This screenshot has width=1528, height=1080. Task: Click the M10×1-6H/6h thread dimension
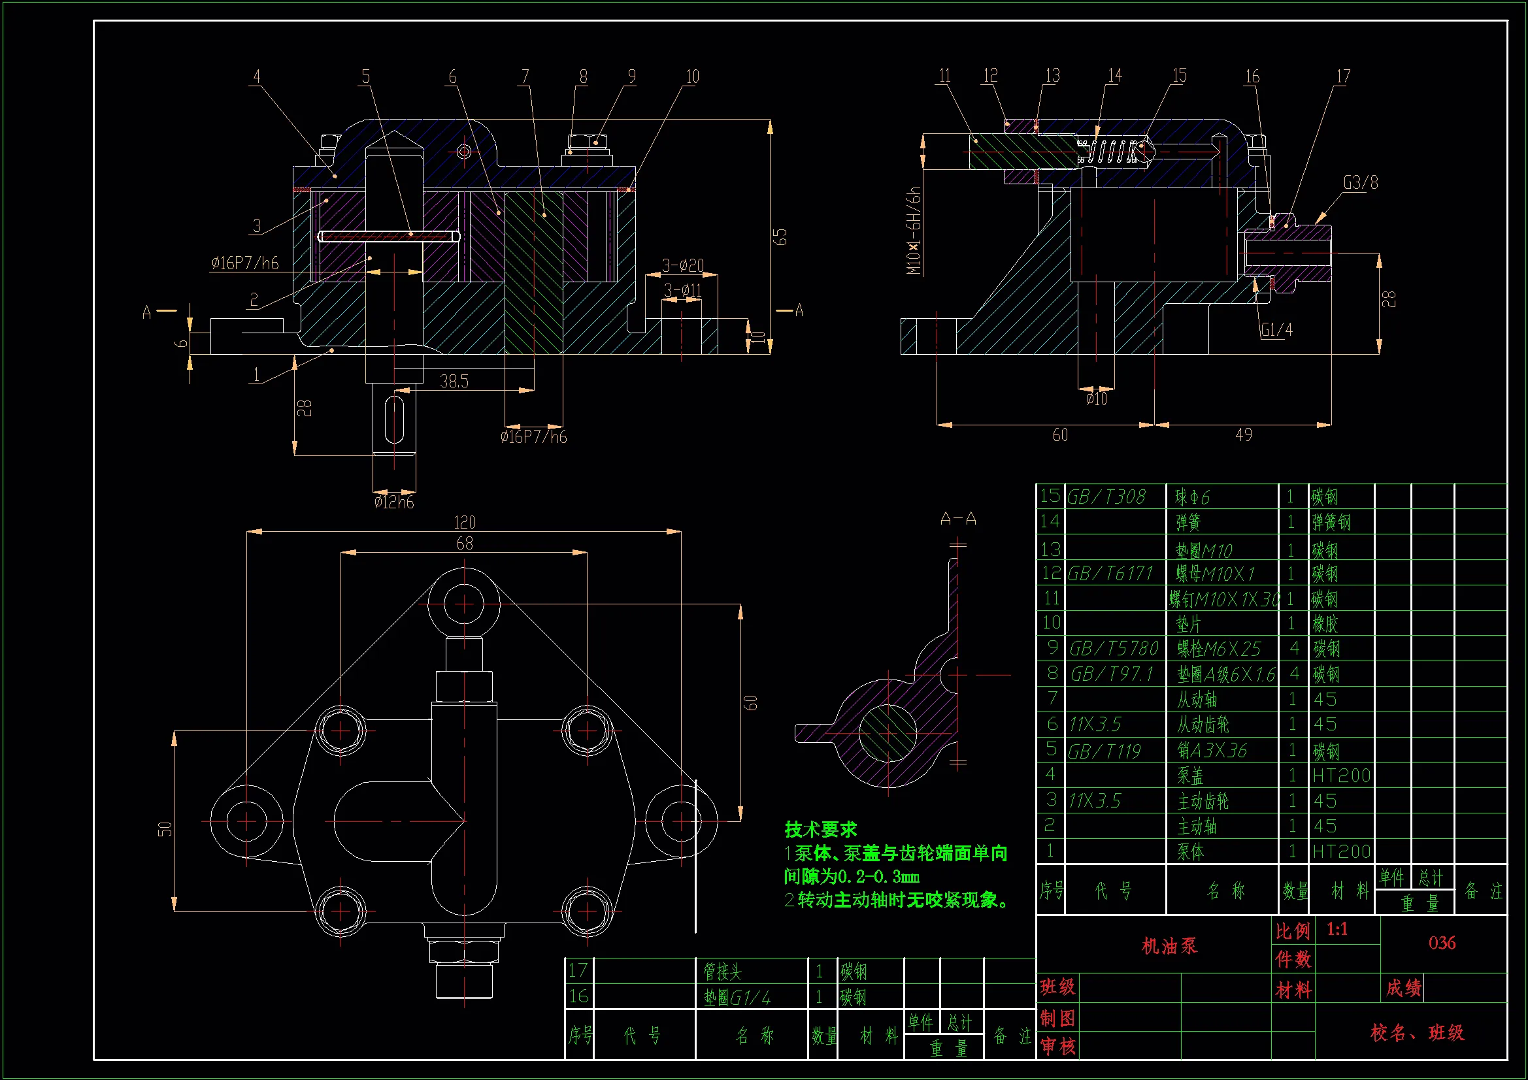(914, 231)
